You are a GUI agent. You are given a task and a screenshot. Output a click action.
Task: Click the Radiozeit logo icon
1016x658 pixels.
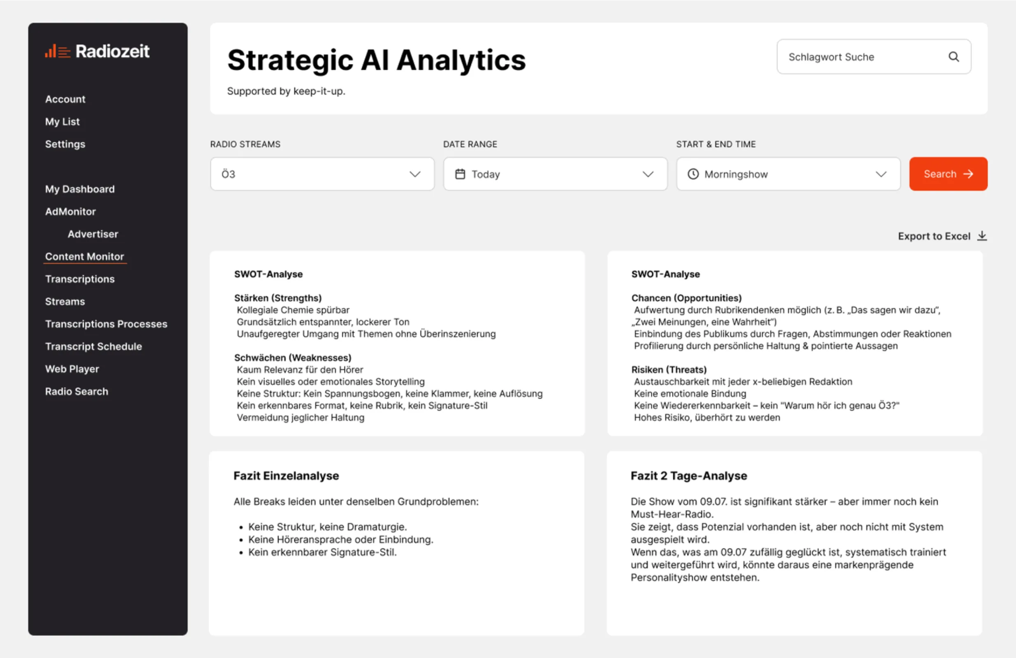pos(58,51)
